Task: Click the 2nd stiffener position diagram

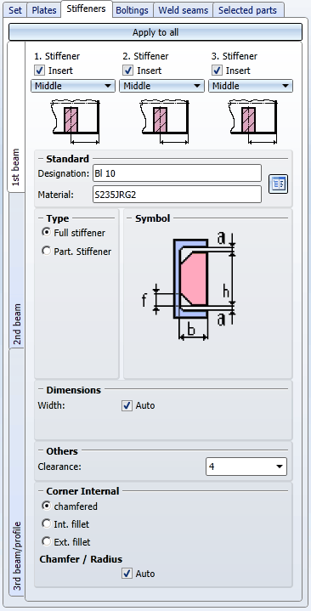Action: pos(162,122)
